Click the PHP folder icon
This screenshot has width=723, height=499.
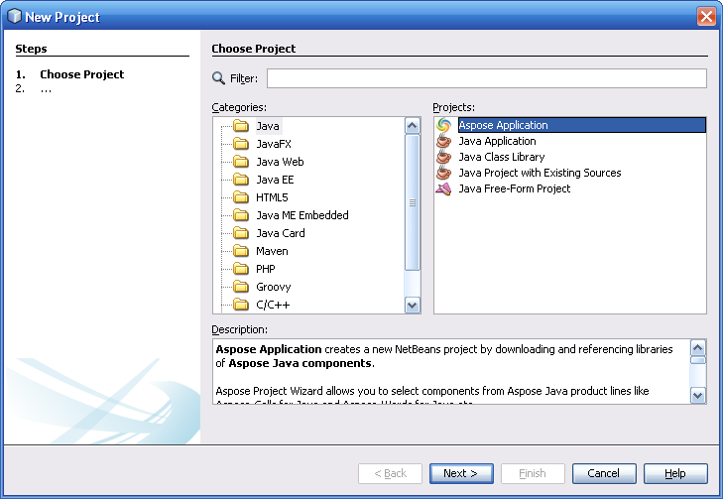tap(241, 269)
